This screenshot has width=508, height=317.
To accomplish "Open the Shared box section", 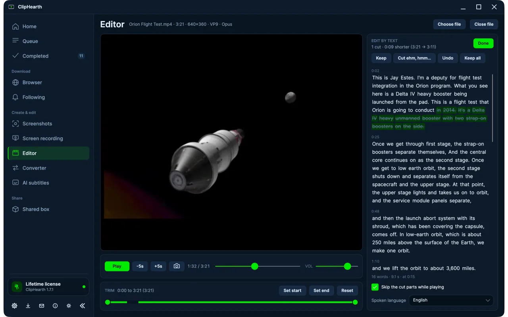I will click(x=48, y=209).
